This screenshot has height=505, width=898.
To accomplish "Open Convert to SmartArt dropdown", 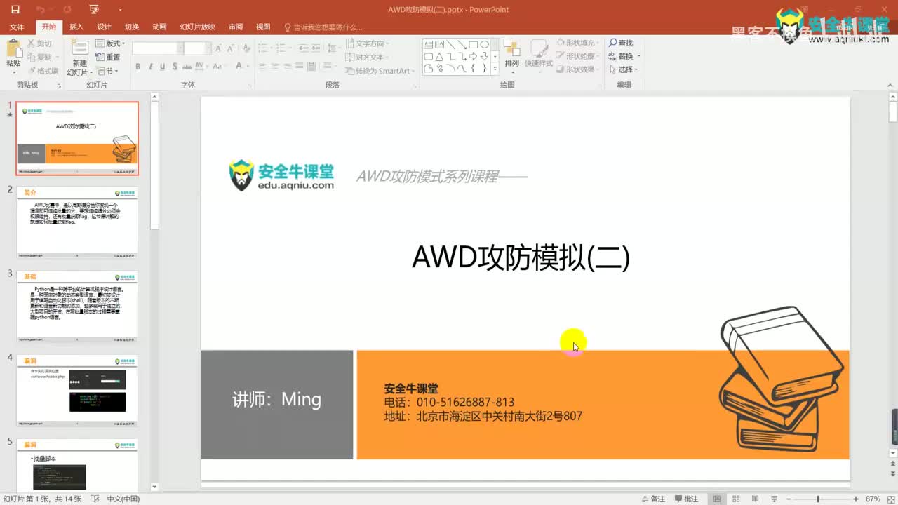I will [380, 71].
